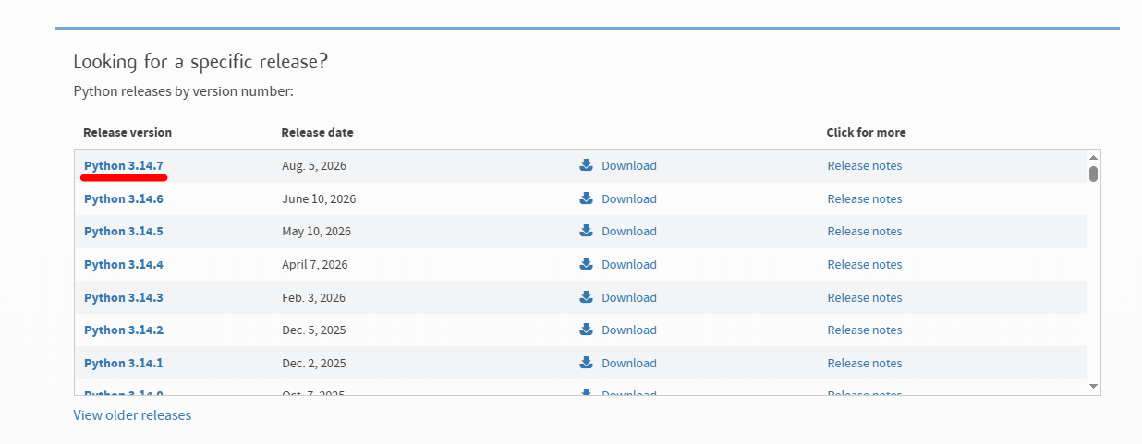Click the release list scrollbar thumb
The width and height of the screenshot is (1142, 444).
(1093, 174)
